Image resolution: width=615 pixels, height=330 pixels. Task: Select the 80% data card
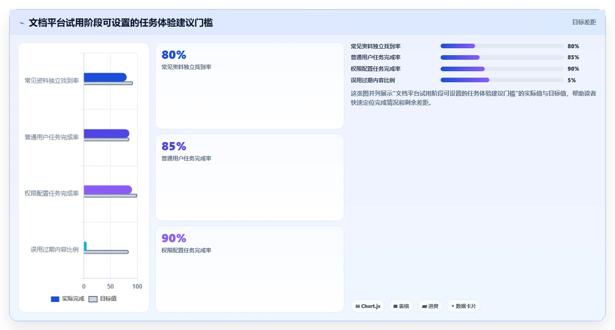tap(249, 85)
